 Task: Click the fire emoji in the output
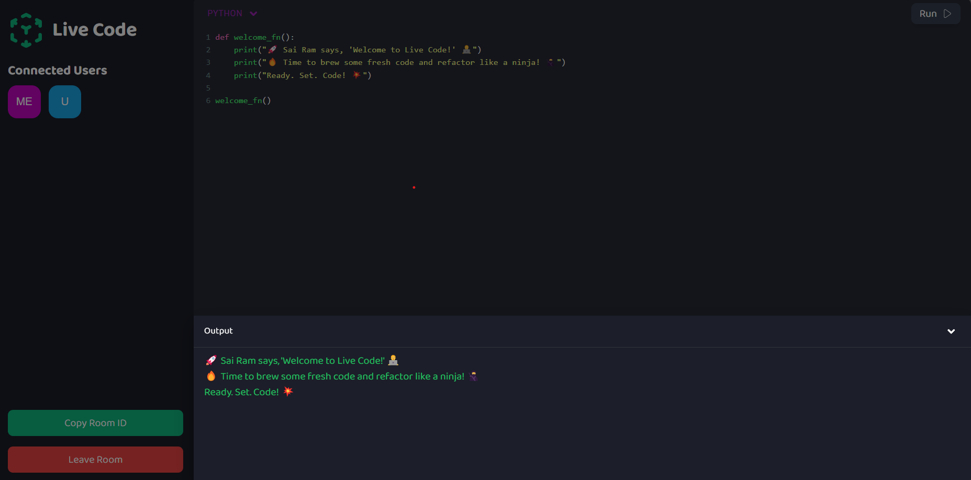pos(211,376)
